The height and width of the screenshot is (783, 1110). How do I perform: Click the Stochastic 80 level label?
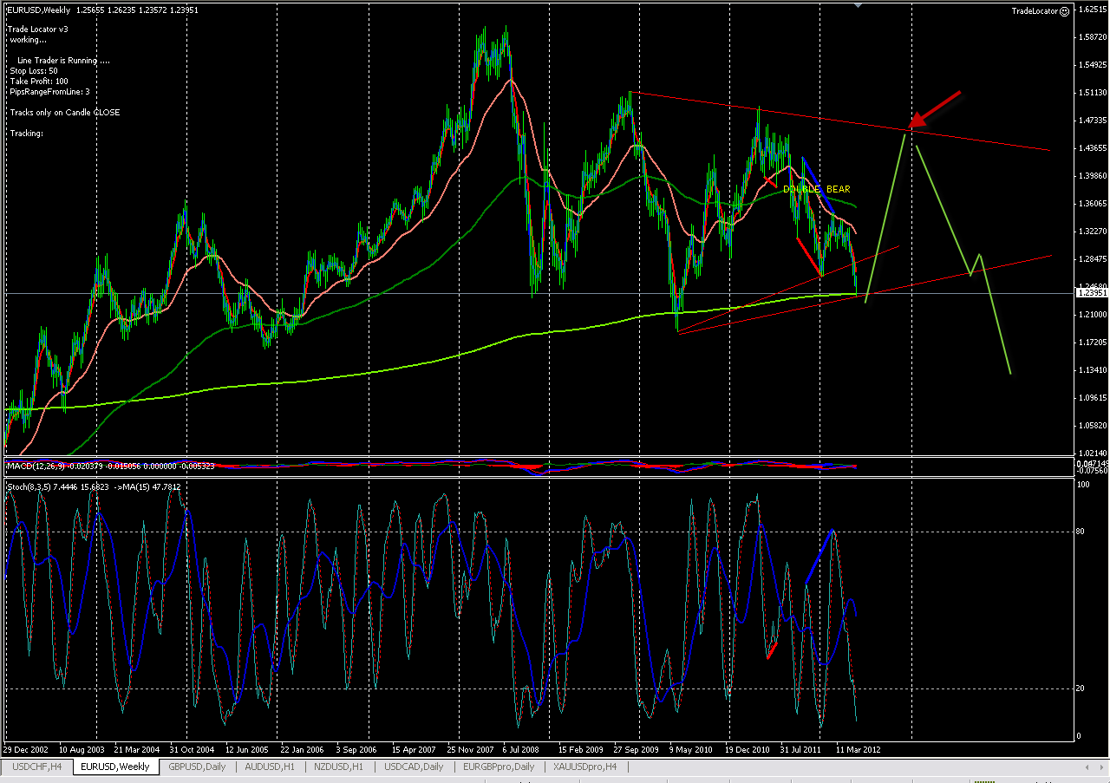(1081, 532)
